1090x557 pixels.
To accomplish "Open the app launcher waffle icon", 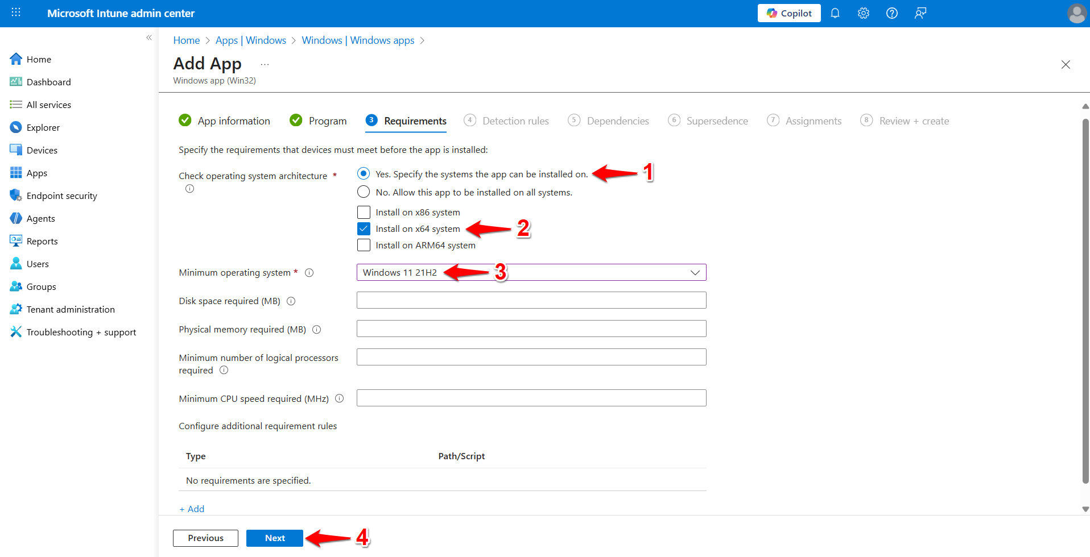I will pyautogui.click(x=16, y=13).
